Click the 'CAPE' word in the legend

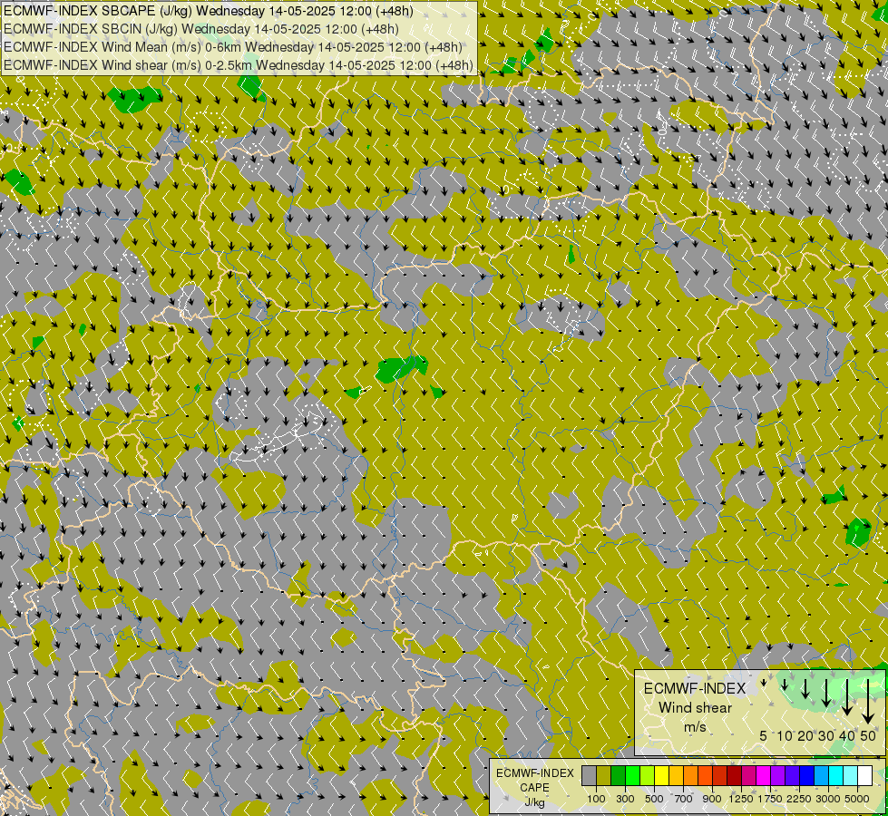[x=534, y=788]
